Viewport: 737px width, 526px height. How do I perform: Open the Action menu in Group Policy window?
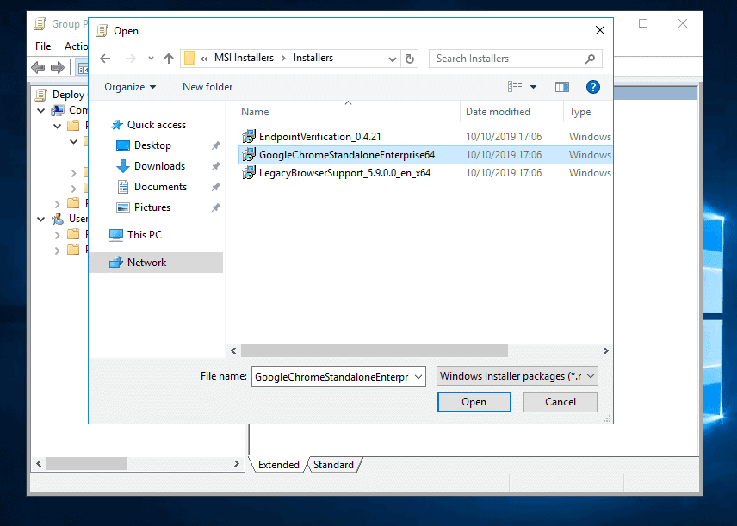(76, 46)
